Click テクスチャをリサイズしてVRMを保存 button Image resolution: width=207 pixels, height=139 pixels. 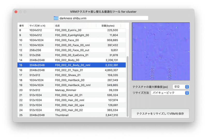[160, 114]
